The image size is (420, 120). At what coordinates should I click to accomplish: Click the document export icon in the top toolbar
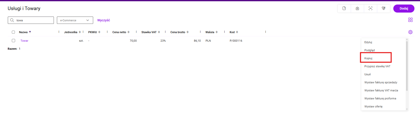click(x=344, y=9)
